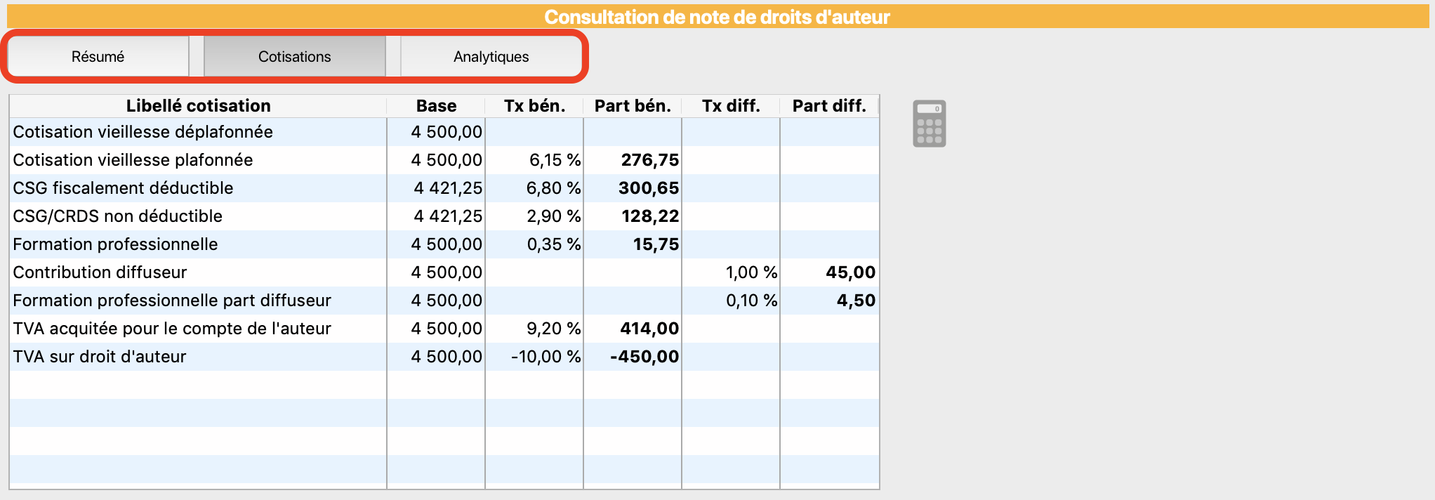Select the Contribution diffuseur row

(444, 272)
